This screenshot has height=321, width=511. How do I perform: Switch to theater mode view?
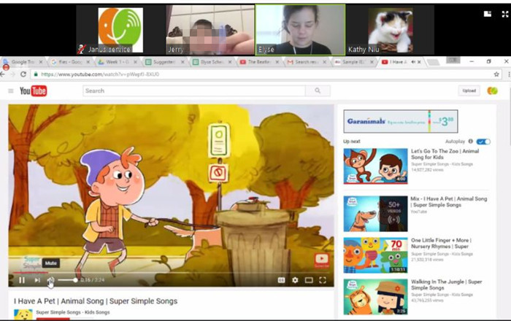click(309, 280)
